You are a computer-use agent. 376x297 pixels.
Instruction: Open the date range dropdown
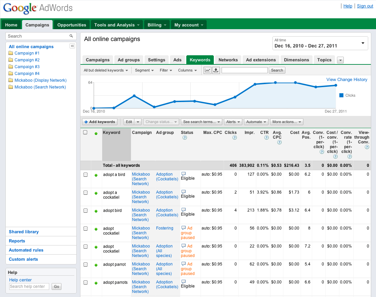320,43
